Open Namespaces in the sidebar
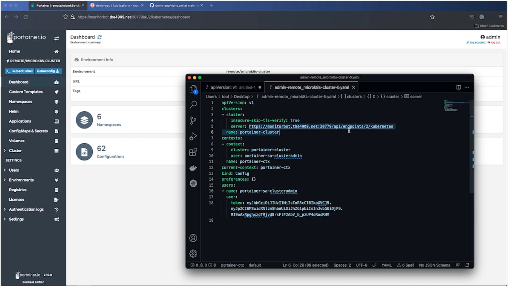The image size is (508, 286). 33,102
